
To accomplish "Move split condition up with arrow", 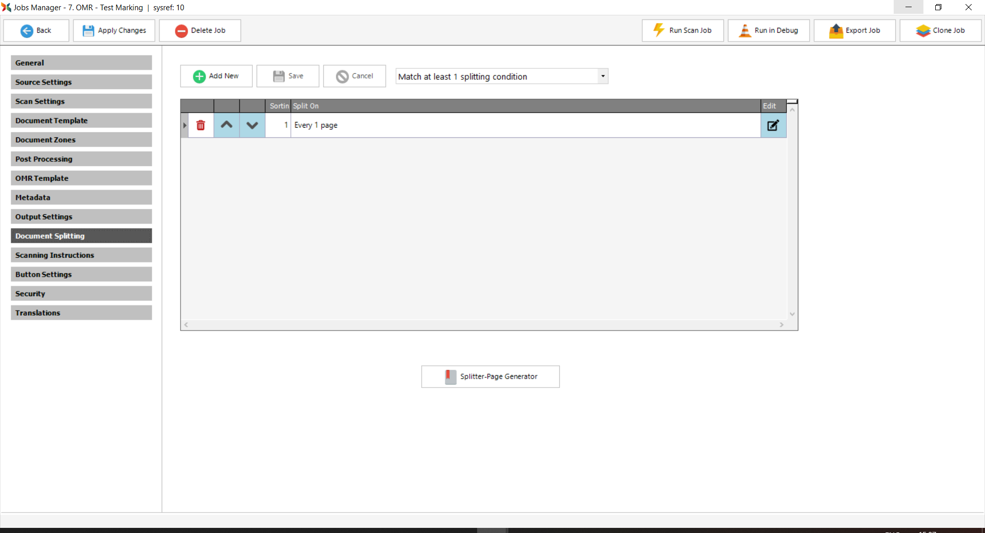I will (x=226, y=126).
